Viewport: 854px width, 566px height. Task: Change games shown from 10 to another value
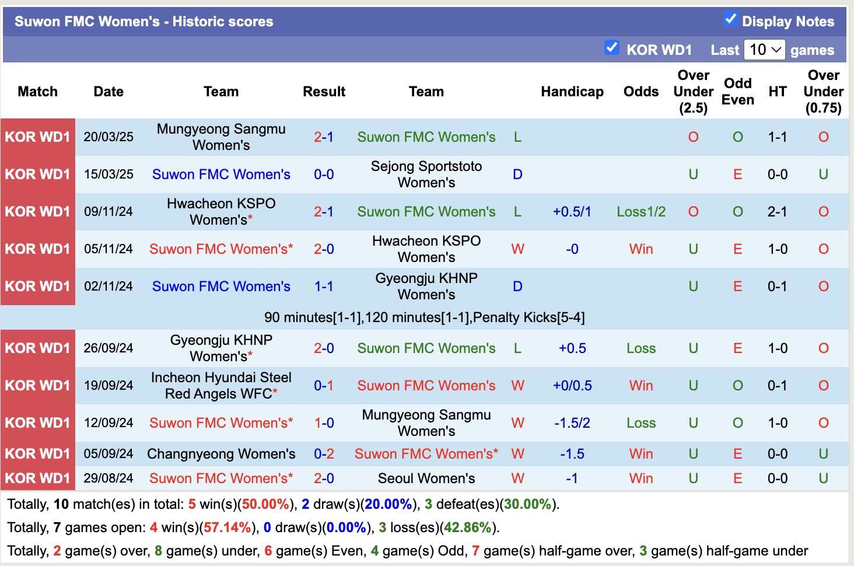click(x=765, y=50)
